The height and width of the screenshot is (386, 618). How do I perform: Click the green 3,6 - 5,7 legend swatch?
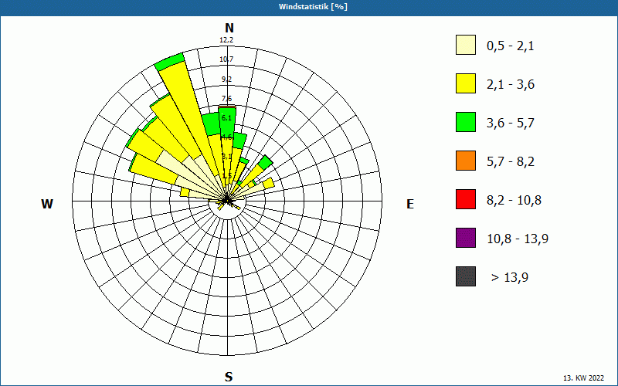(x=466, y=122)
